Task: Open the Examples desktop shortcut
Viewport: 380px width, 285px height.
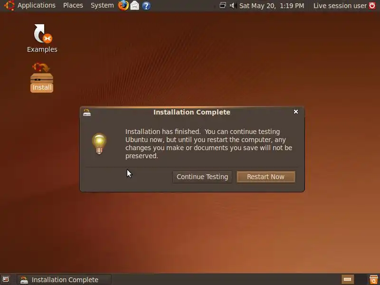Action: (x=42, y=38)
